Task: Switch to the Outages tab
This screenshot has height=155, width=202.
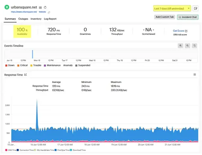Action: tap(23, 19)
